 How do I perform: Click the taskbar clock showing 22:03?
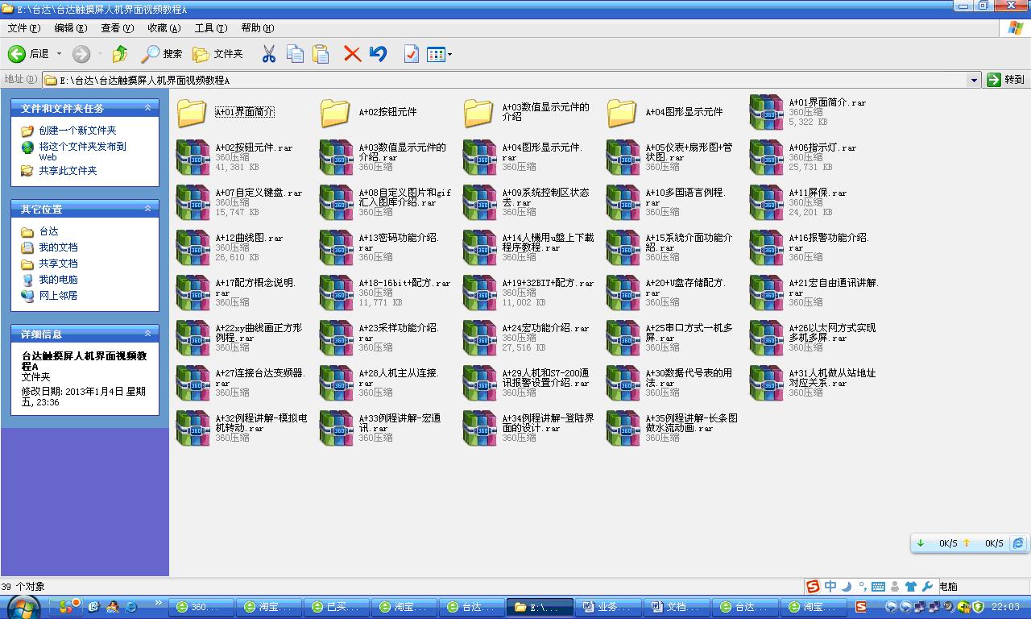tap(1005, 607)
